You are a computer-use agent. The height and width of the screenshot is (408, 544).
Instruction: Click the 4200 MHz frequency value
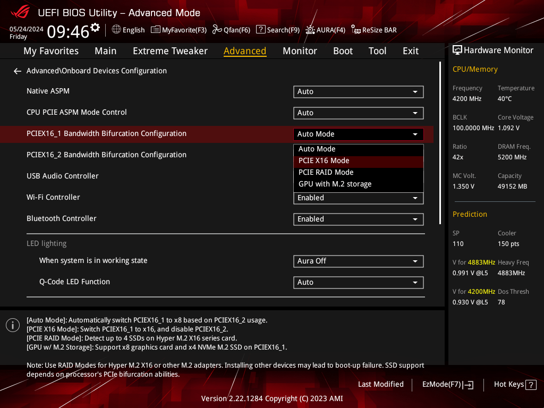pyautogui.click(x=467, y=99)
